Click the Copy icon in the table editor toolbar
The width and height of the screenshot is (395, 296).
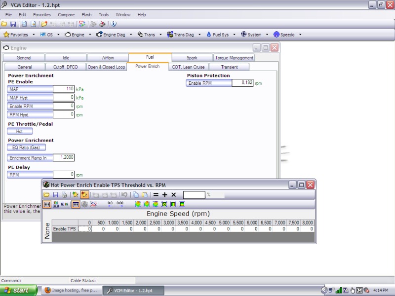pyautogui.click(x=135, y=194)
